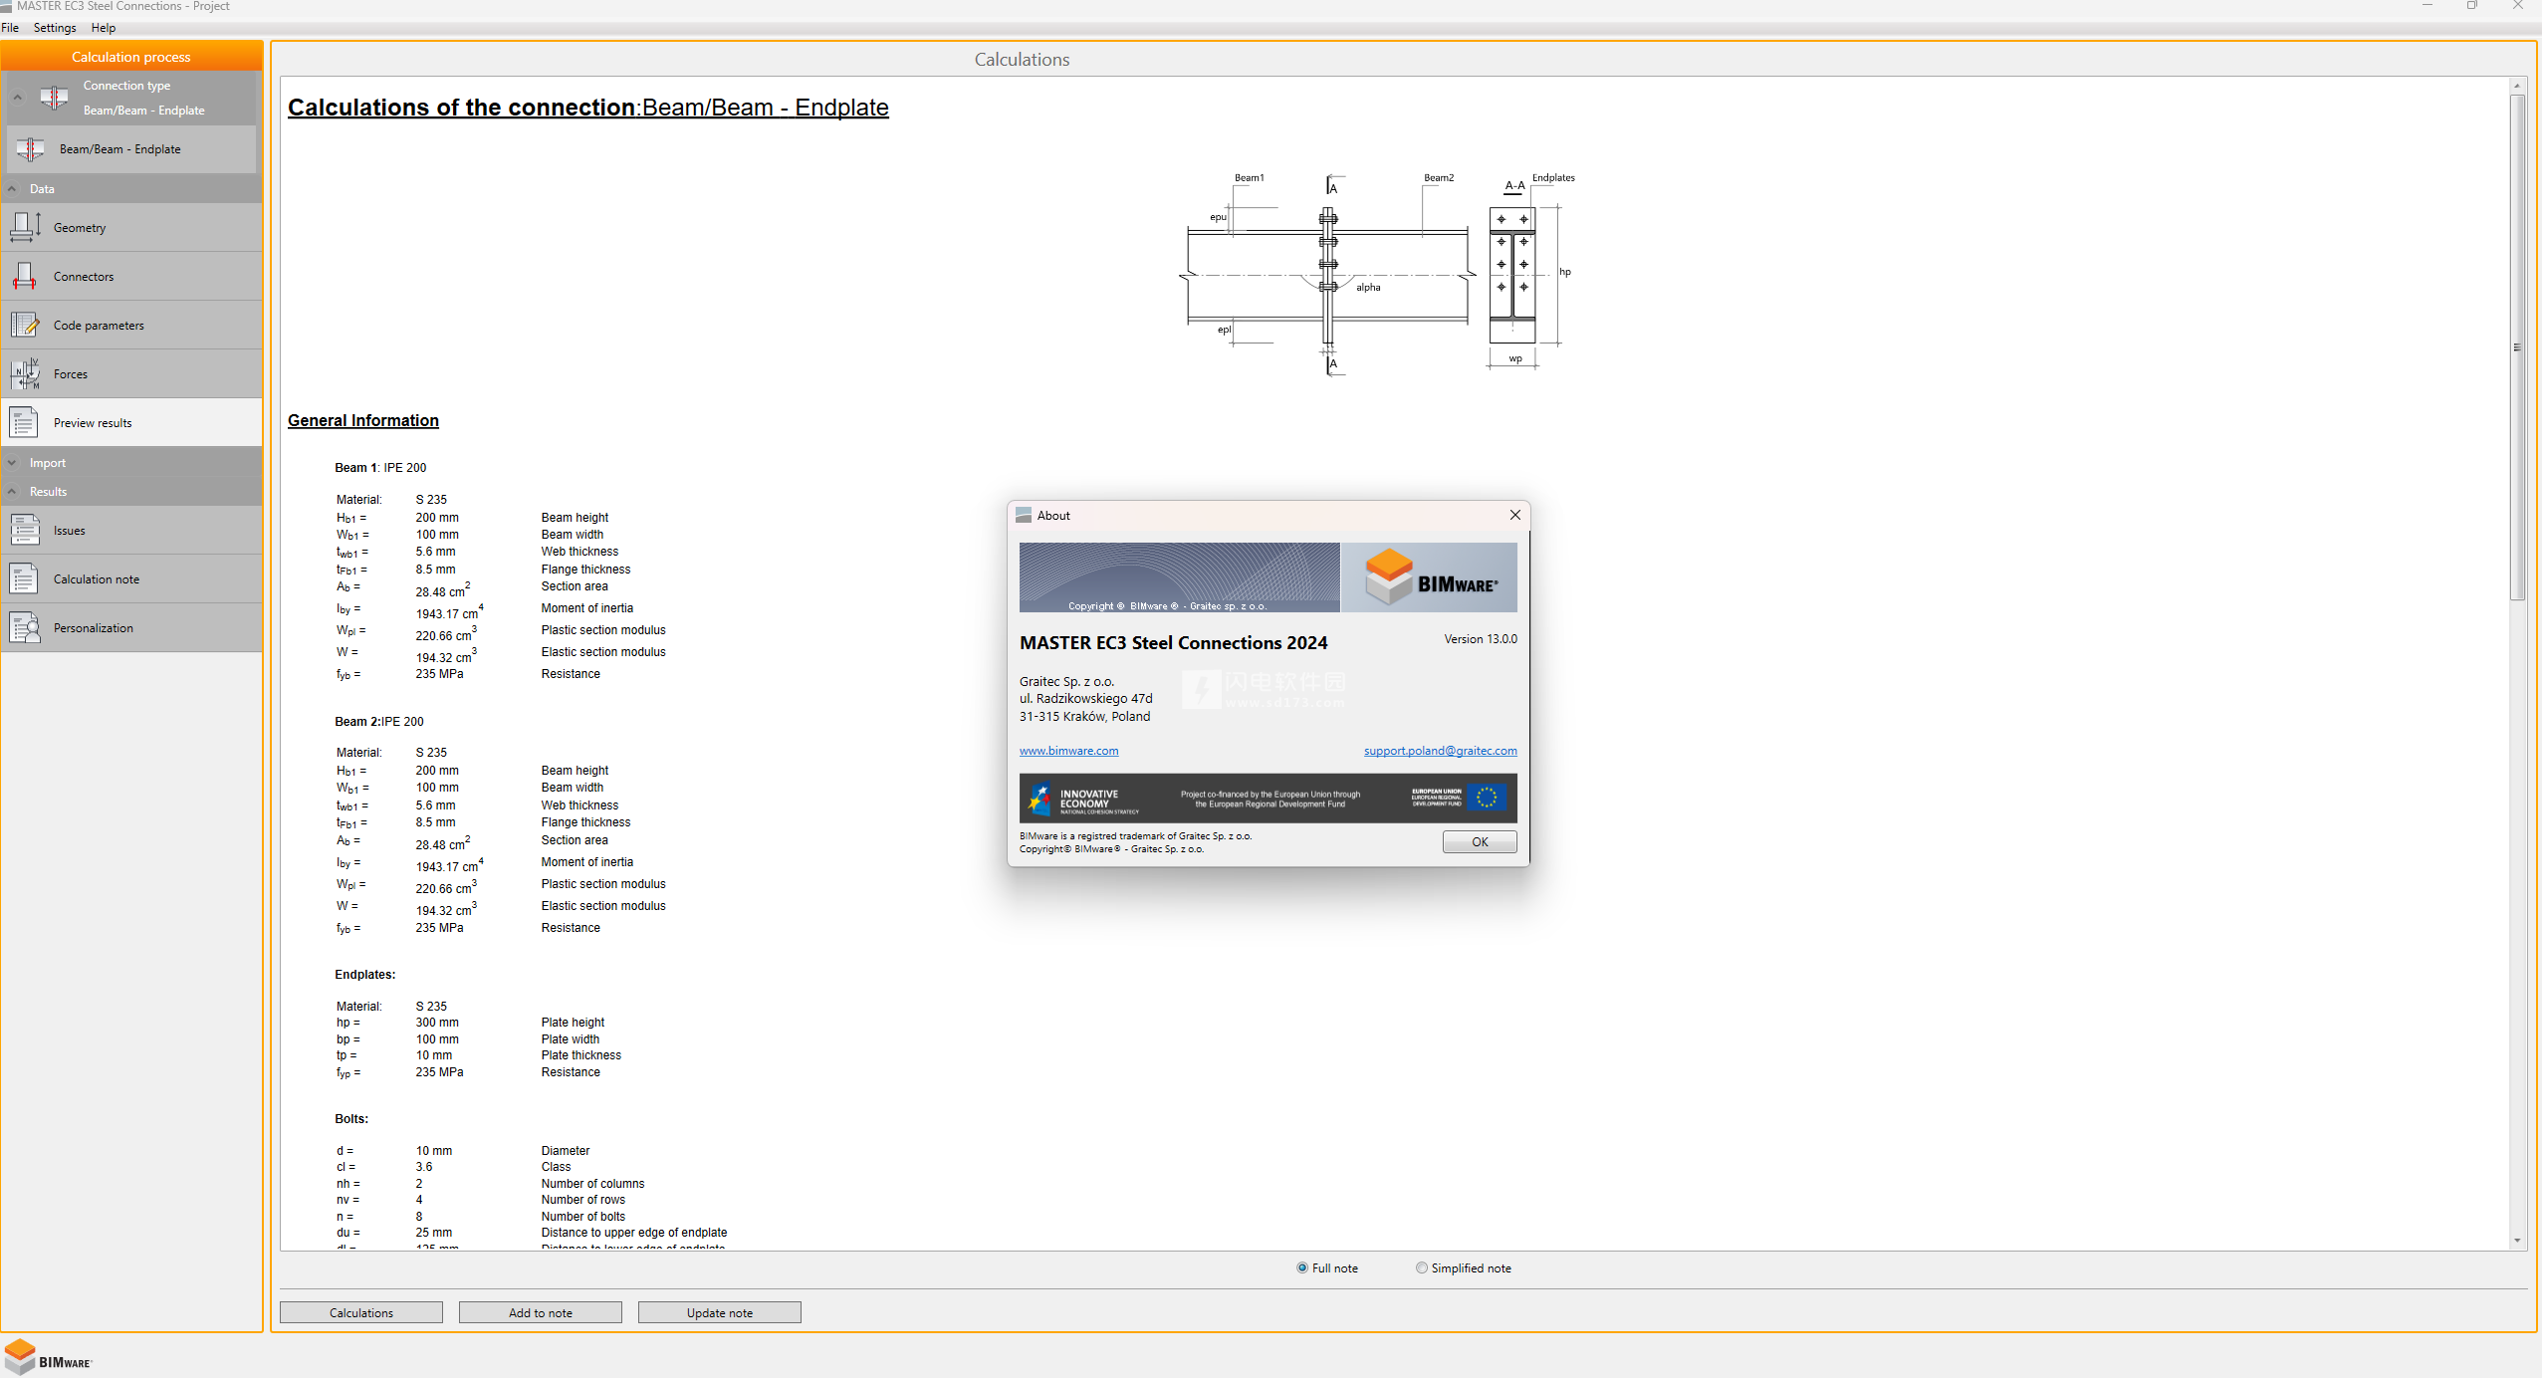Click OK in the About dialog

point(1480,842)
